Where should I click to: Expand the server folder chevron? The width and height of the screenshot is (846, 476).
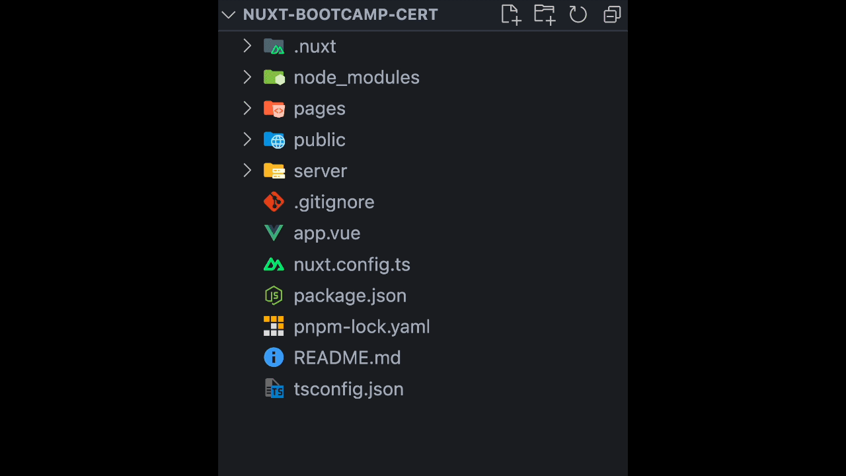(x=247, y=170)
